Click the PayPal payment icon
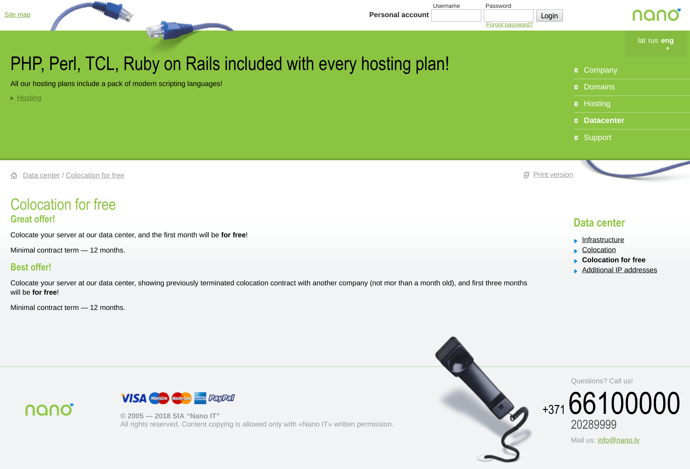 221,398
